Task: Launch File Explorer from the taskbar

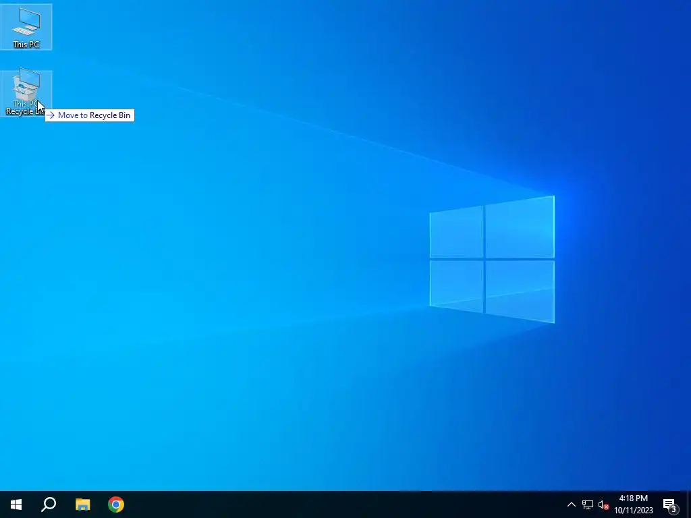Action: pos(82,505)
